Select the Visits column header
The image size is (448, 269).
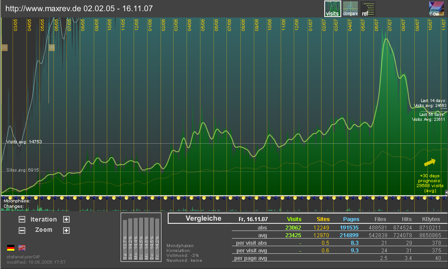[x=294, y=219]
